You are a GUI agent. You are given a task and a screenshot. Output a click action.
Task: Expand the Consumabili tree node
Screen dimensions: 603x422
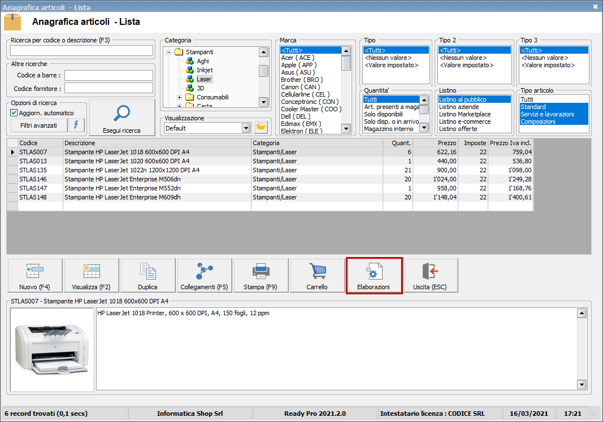click(179, 97)
